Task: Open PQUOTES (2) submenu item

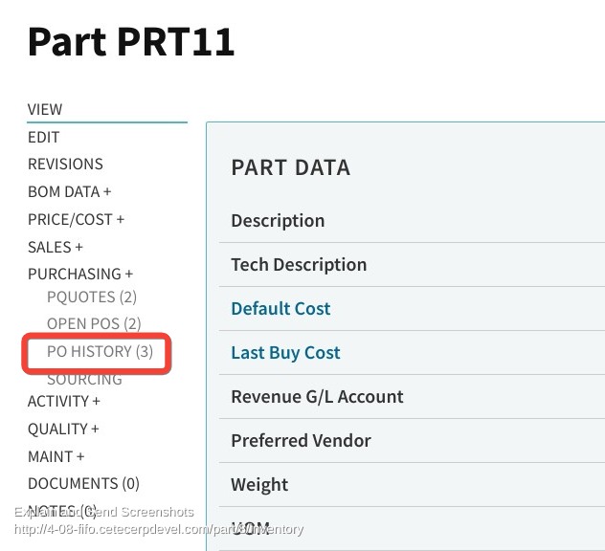Action: coord(92,298)
